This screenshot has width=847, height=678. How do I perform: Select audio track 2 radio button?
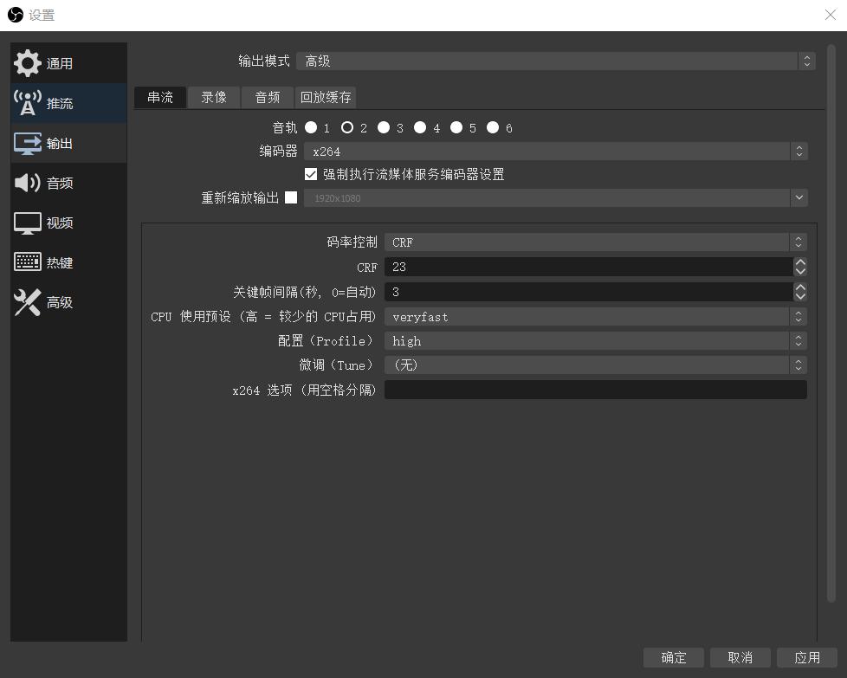click(x=347, y=127)
